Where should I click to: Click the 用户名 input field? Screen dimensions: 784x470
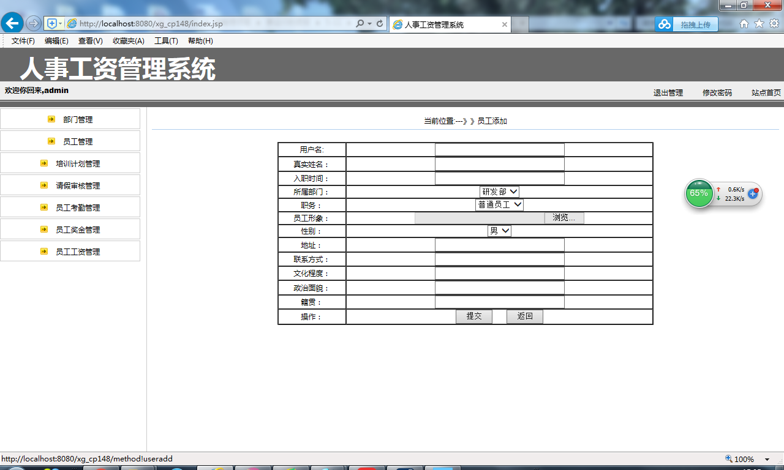pos(499,149)
